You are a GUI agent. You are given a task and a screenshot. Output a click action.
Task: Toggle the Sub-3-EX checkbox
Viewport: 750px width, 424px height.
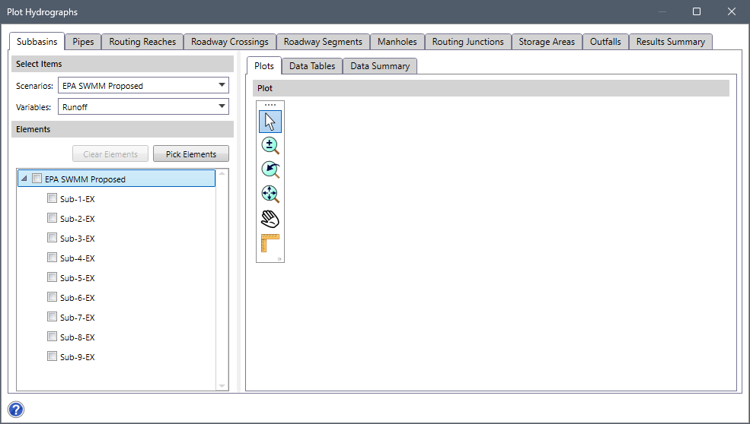click(x=52, y=238)
